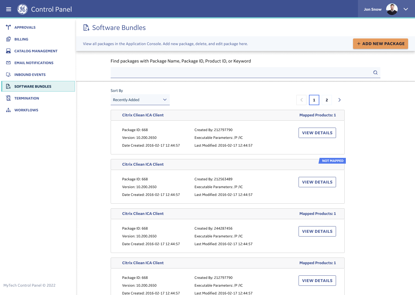Click MyTech Control Panel © 2022 footer
The width and height of the screenshot is (415, 295).
point(29,285)
